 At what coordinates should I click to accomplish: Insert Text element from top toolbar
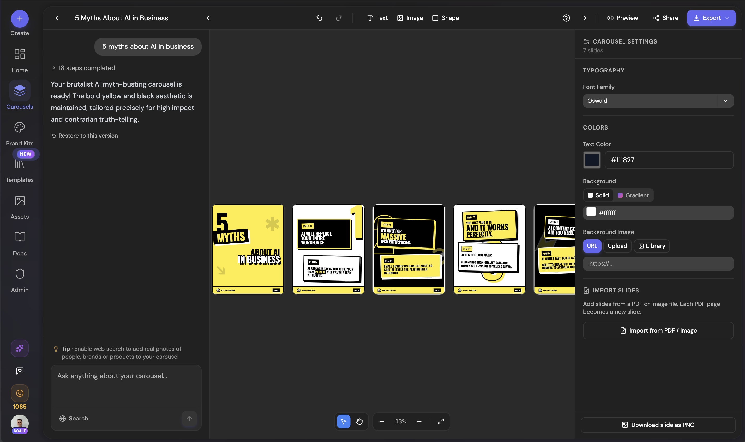tap(377, 18)
